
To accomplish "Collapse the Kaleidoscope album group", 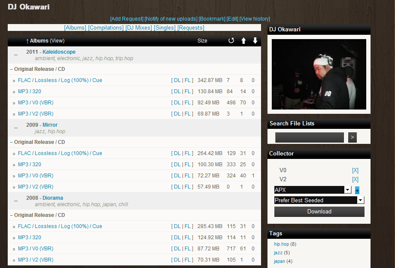I will (16, 55).
